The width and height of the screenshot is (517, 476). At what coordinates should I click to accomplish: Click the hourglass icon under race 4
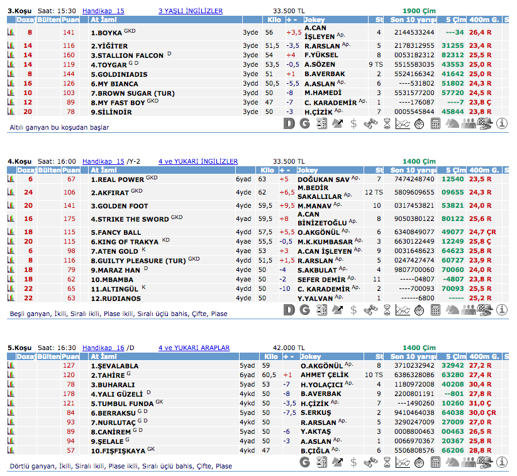tap(386, 309)
